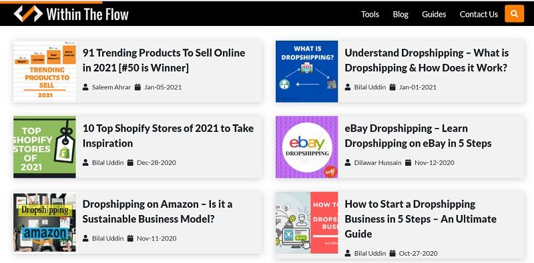Select the Trending Products to Sell thumbnail
This screenshot has width=534, height=263.
[45, 71]
